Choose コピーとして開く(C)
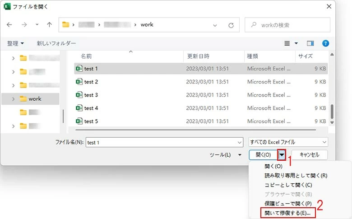The image size is (352, 219). (288, 185)
